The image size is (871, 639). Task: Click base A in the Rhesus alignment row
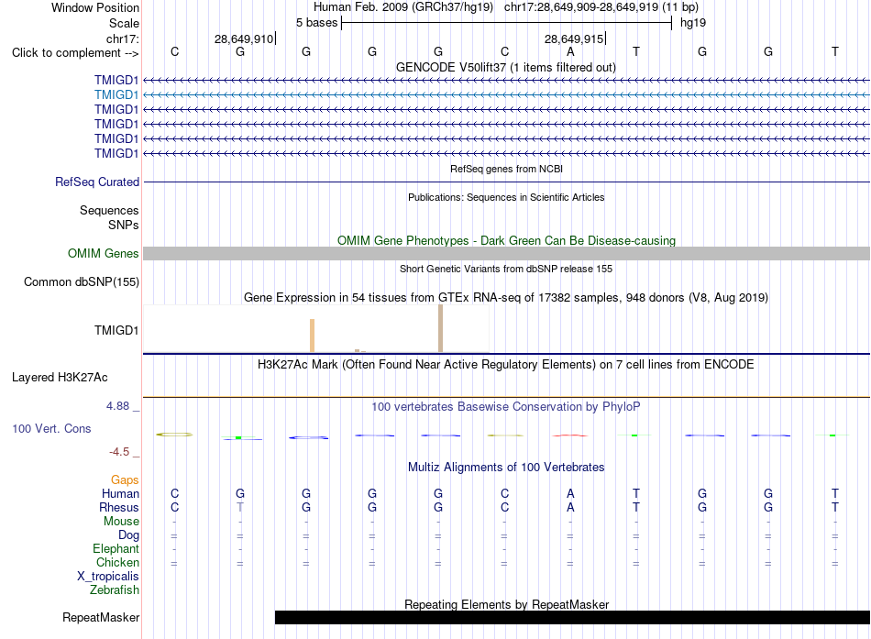pos(570,507)
